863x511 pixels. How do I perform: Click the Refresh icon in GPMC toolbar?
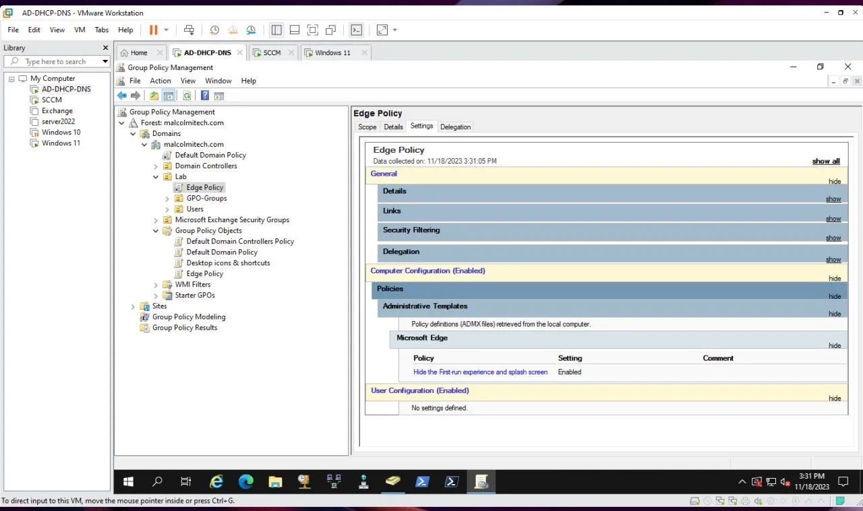187,96
